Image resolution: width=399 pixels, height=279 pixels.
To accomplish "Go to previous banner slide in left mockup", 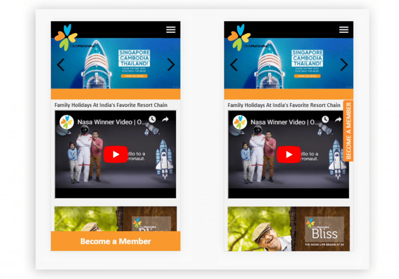I will point(61,65).
